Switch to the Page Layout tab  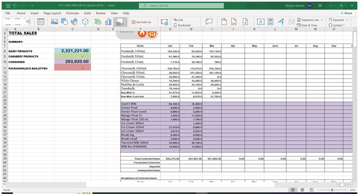point(52,13)
